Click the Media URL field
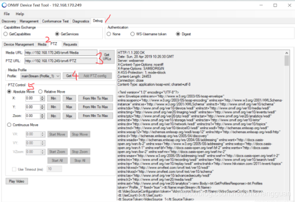The height and width of the screenshot is (202, 295). pos(61,53)
